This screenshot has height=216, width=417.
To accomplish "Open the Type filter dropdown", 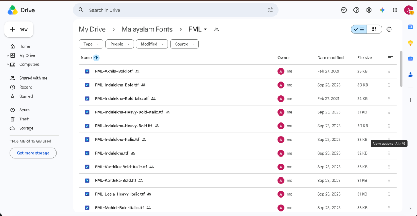I will pos(91,44).
